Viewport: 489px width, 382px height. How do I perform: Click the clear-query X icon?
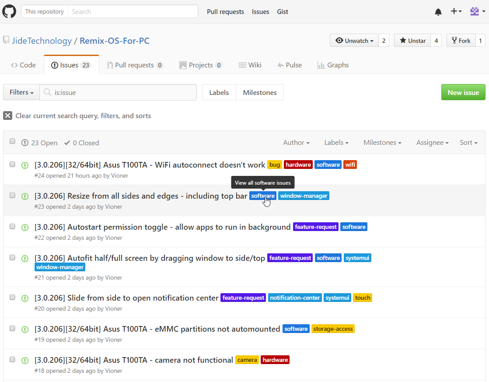point(8,116)
